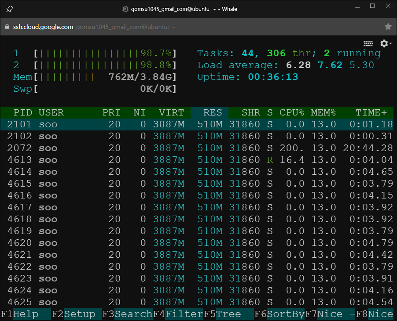Select process row PID 4614
Image resolution: width=397 pixels, height=321 pixels.
[x=197, y=172]
